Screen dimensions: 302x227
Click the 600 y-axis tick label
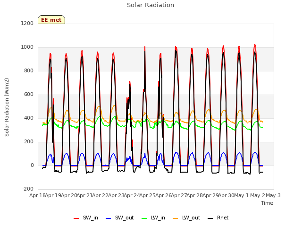[29, 95]
